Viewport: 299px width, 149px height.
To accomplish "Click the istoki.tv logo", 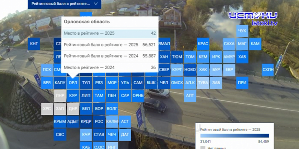I will pos(253,19).
